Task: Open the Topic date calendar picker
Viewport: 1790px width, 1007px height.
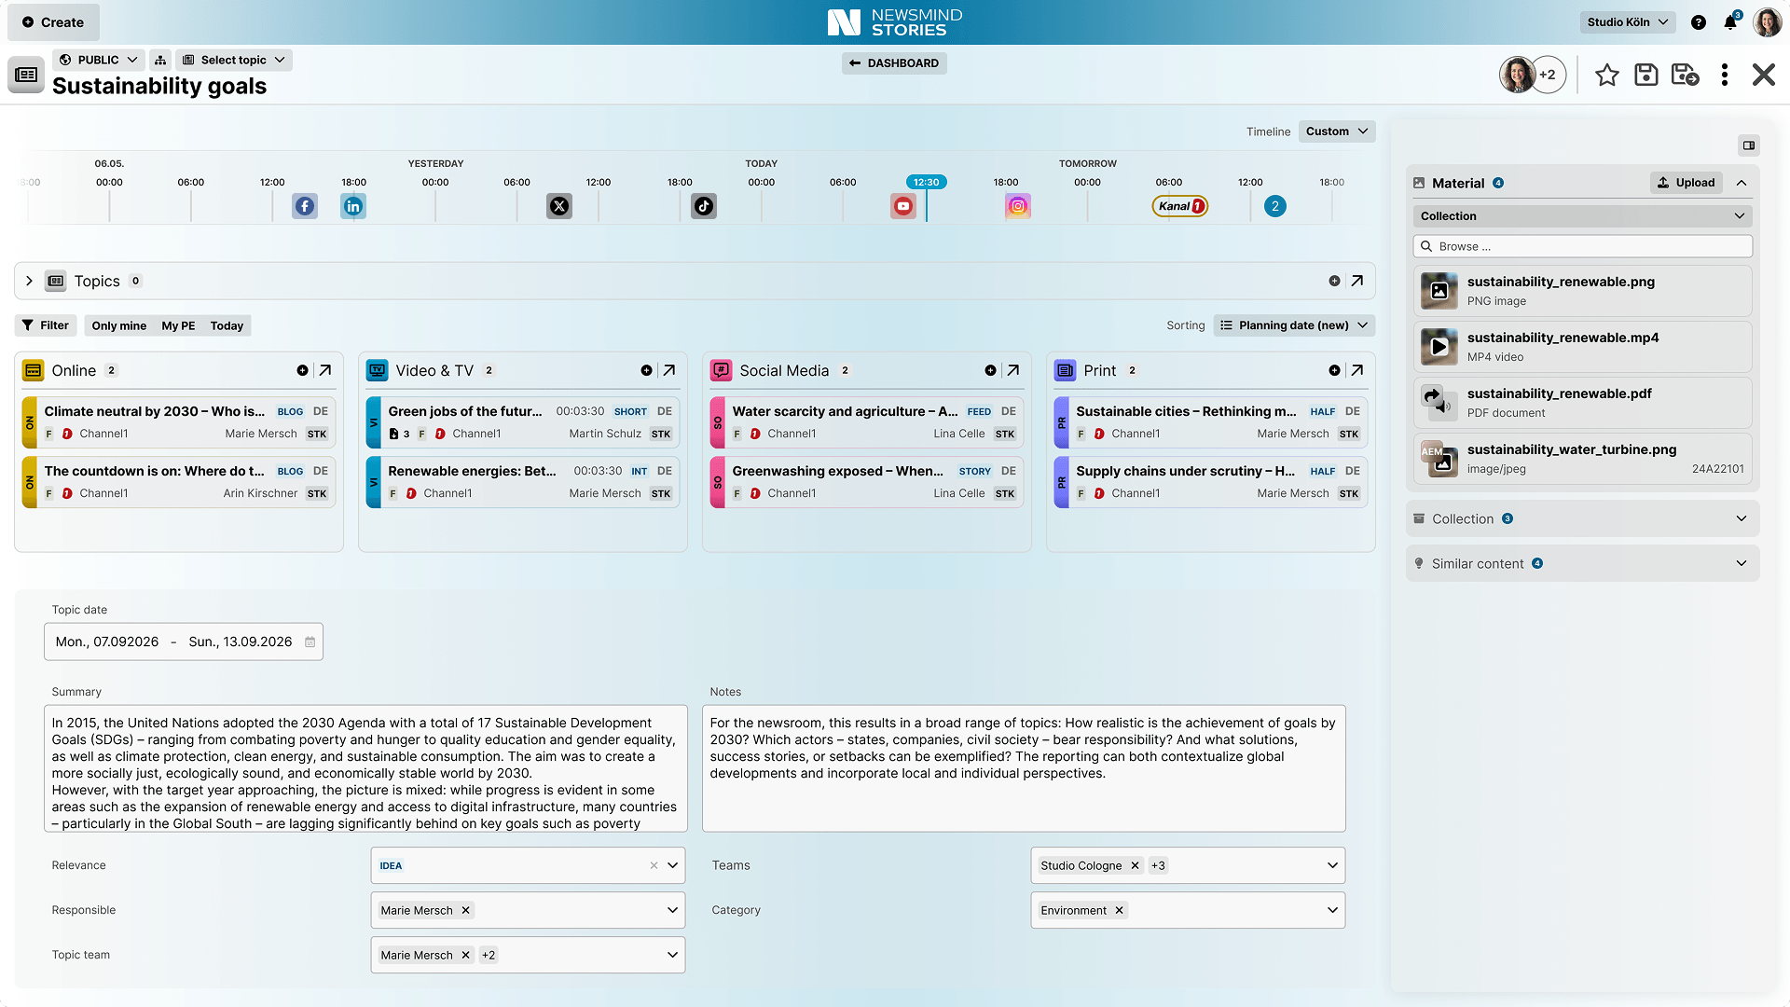Action: (310, 641)
